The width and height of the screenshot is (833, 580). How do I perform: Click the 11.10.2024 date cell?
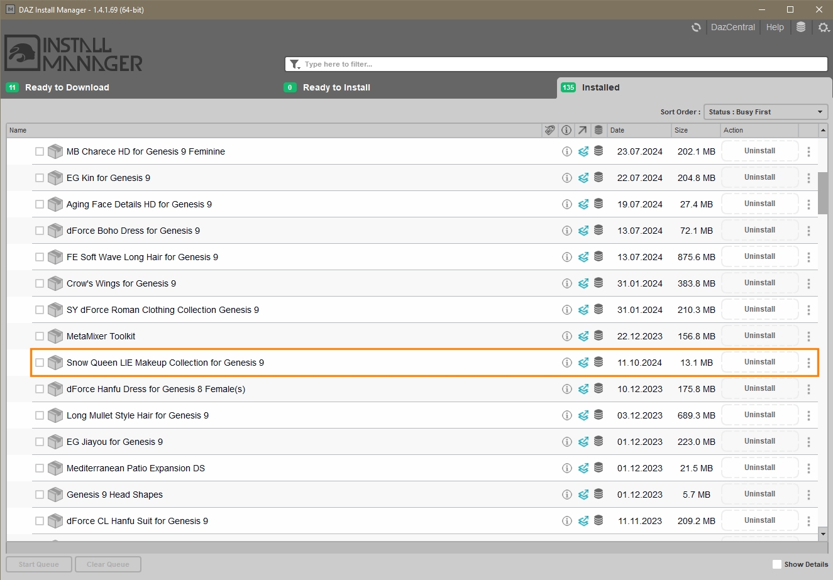click(x=639, y=363)
